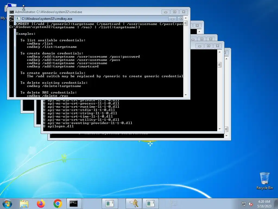Minimize the window listing api-ms-win DLLs
The height and width of the screenshot is (209, 278).
200,46
